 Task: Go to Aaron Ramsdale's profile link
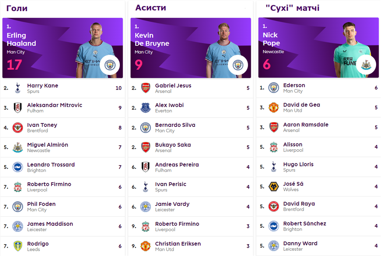(305, 125)
